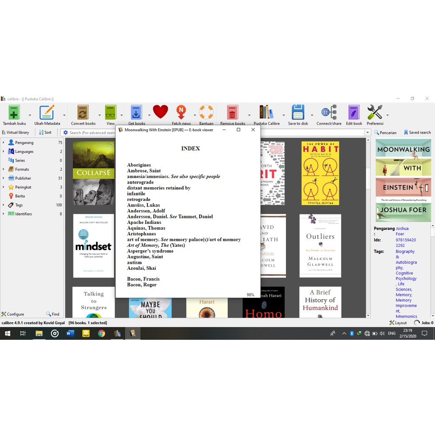The width and height of the screenshot is (435, 435).
Task: Click the Sort button
Action: point(45,133)
